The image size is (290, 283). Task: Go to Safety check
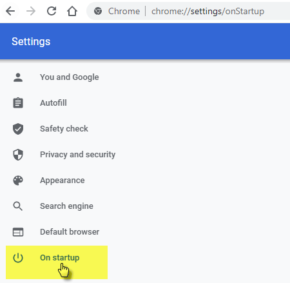coord(64,129)
